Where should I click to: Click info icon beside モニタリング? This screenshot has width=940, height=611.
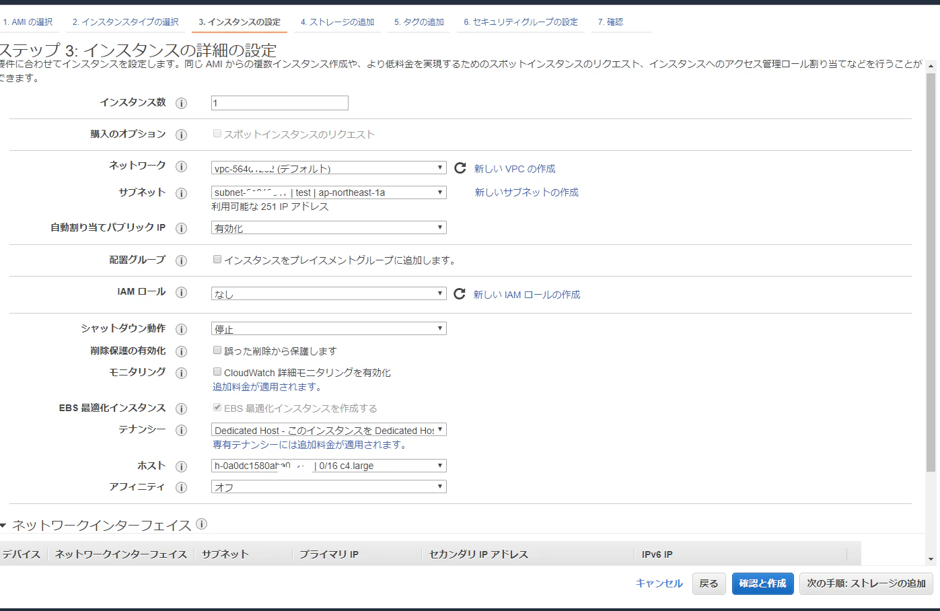point(181,373)
